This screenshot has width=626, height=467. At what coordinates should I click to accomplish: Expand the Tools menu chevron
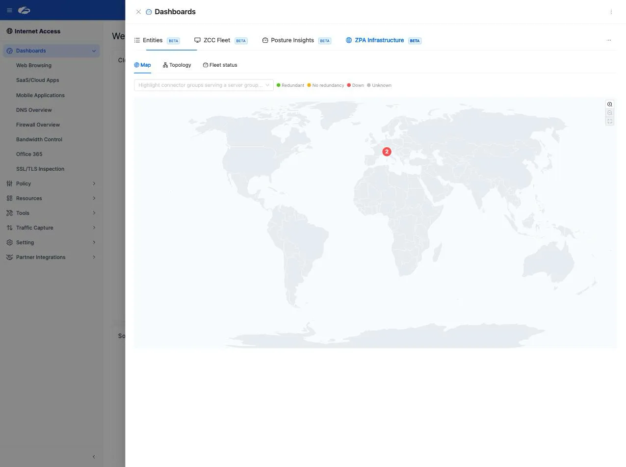point(94,213)
